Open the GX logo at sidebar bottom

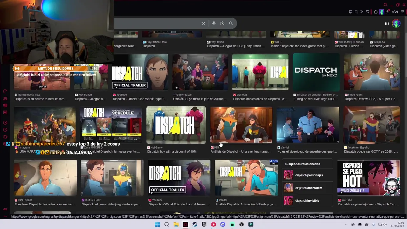pyautogui.click(x=5, y=209)
